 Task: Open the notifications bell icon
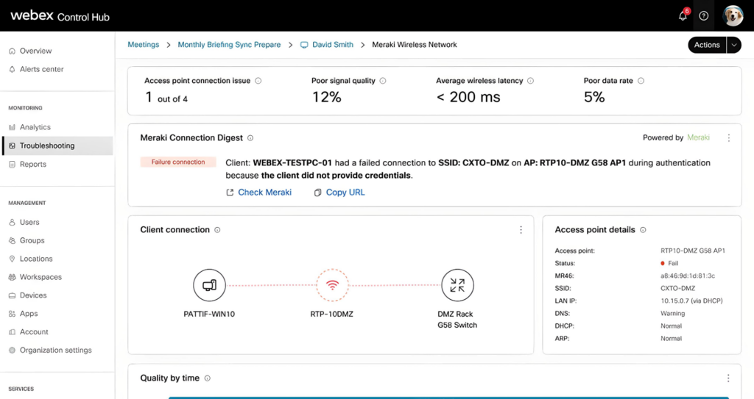click(x=683, y=16)
